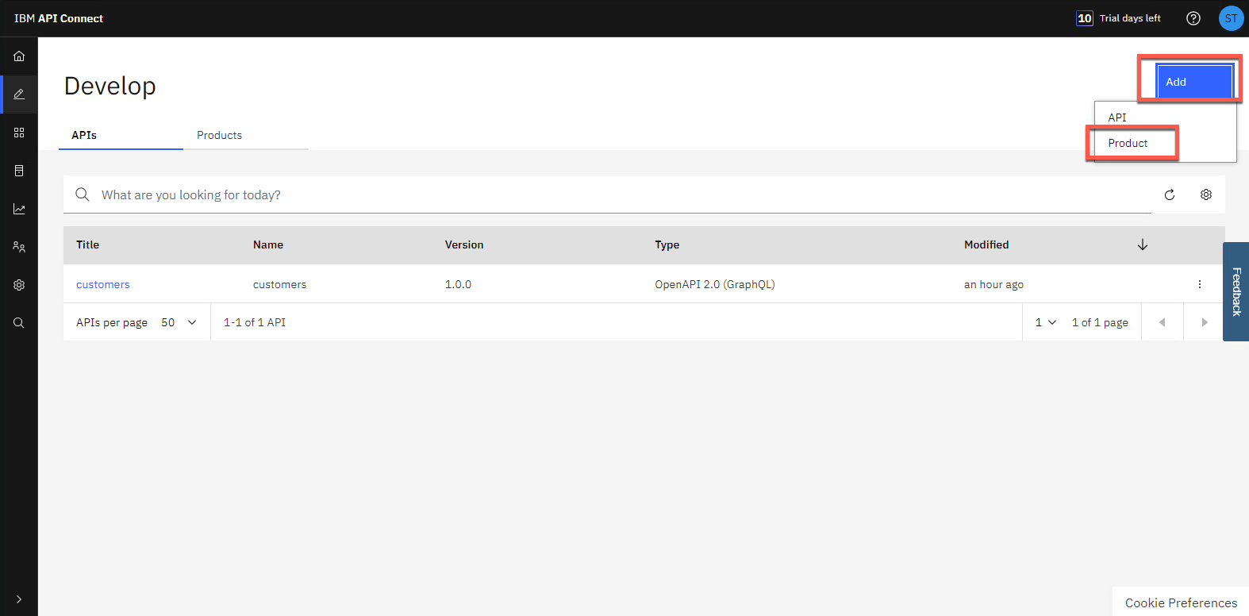
Task: Open the Settings gear in sidebar
Action: pos(19,285)
